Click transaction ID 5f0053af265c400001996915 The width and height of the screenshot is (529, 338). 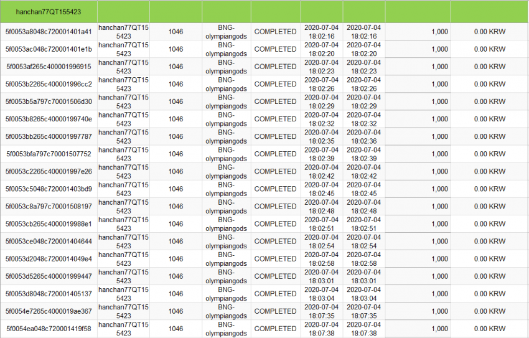pyautogui.click(x=49, y=67)
